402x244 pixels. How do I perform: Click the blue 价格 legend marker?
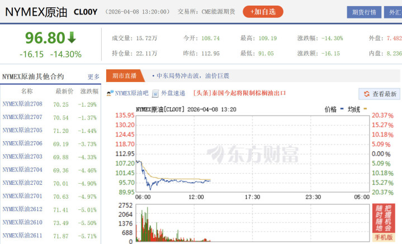pyautogui.click(x=342, y=109)
